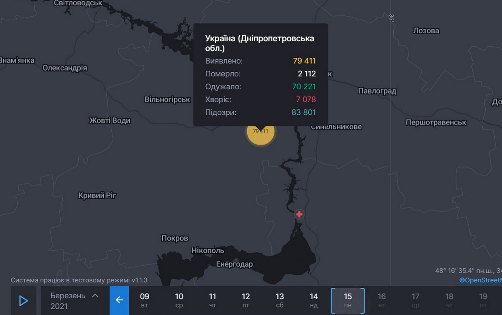
Task: Select date 17 ср on the timeline
Action: [415, 301]
